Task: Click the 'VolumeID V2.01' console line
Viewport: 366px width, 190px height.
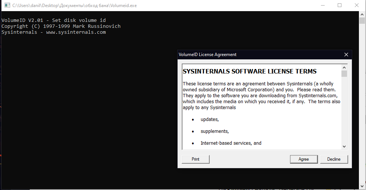Action: point(54,20)
